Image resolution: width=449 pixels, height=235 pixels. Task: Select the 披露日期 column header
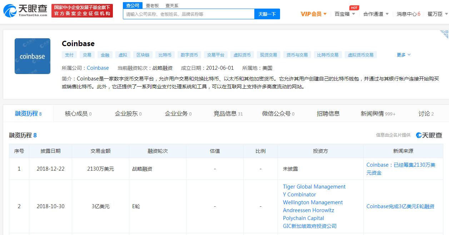point(51,151)
